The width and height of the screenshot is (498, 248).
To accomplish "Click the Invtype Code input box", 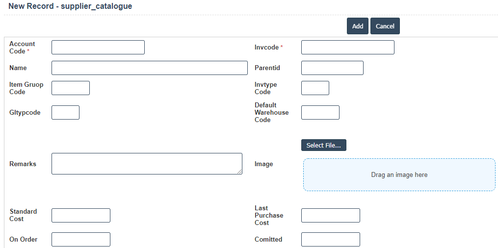I will (315, 88).
